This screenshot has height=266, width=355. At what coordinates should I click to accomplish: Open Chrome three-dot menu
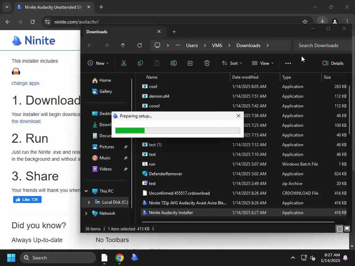tap(347, 22)
